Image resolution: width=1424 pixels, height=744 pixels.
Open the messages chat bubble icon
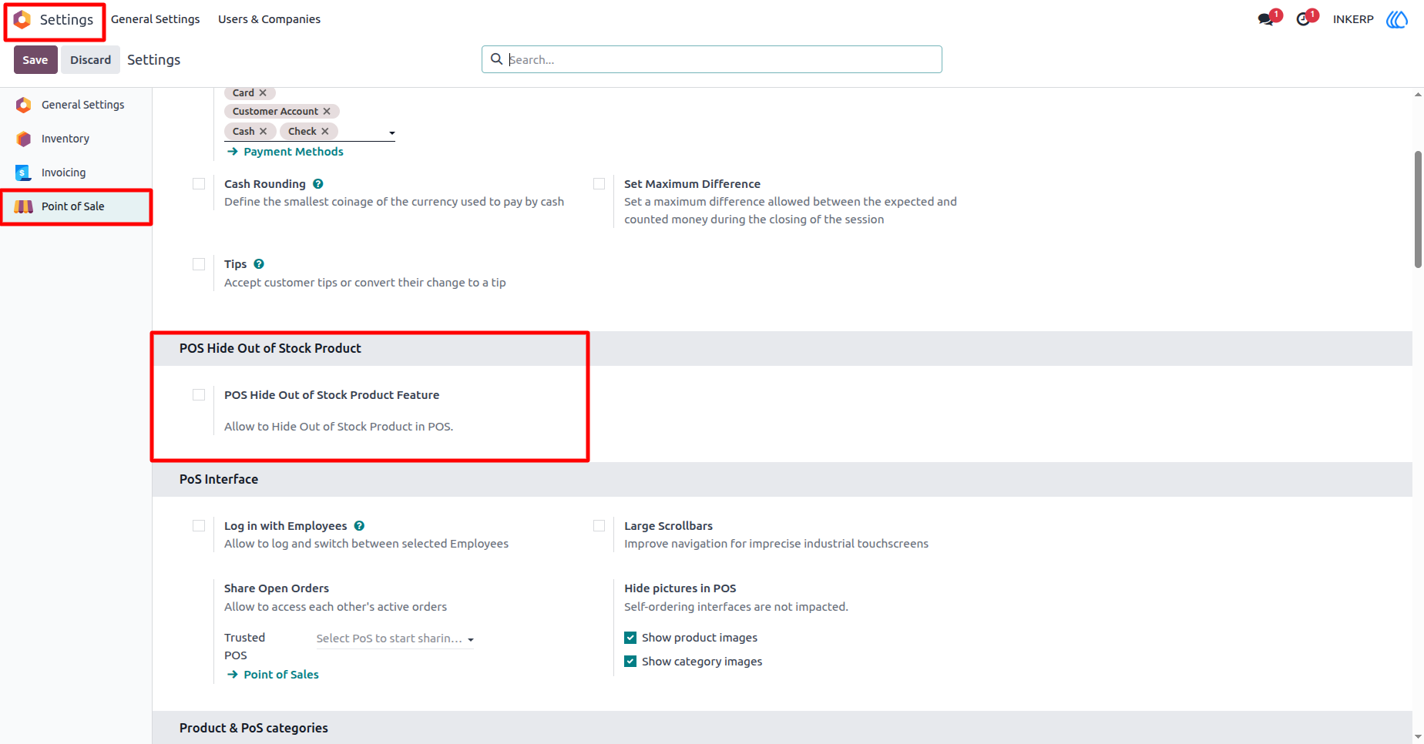[x=1265, y=19]
